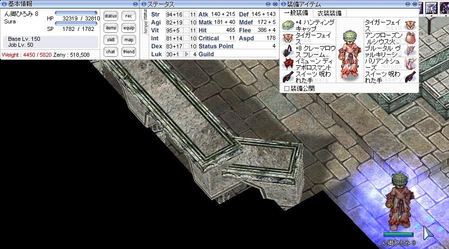Click the +4 ハンティングキャップ item name
449x249 pixels.
(315, 25)
